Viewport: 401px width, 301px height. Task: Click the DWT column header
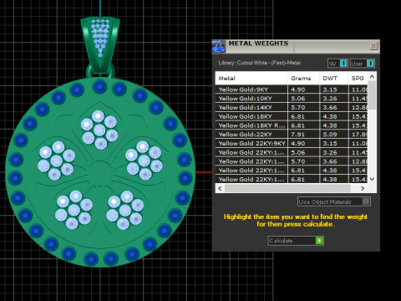tap(333, 79)
